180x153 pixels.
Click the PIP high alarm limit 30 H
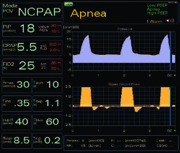(56, 25)
